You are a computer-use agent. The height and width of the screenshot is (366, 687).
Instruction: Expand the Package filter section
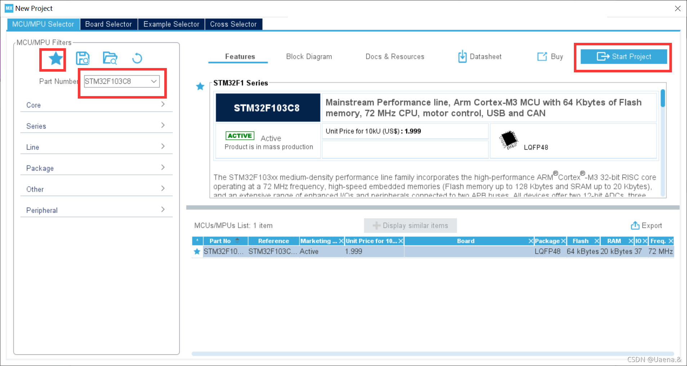96,168
